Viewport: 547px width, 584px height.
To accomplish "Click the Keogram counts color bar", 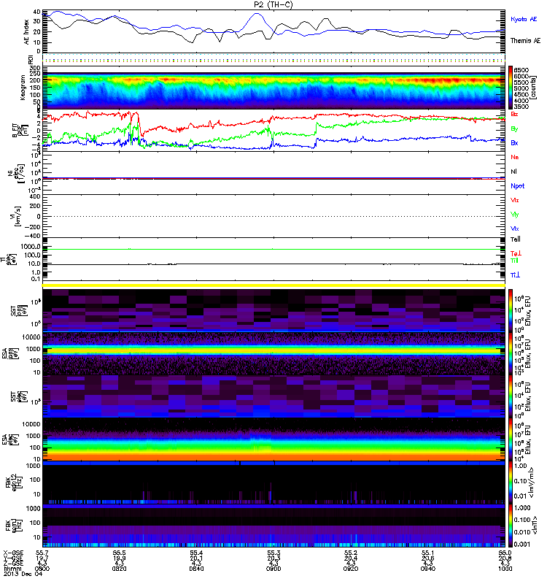I will pyautogui.click(x=511, y=88).
